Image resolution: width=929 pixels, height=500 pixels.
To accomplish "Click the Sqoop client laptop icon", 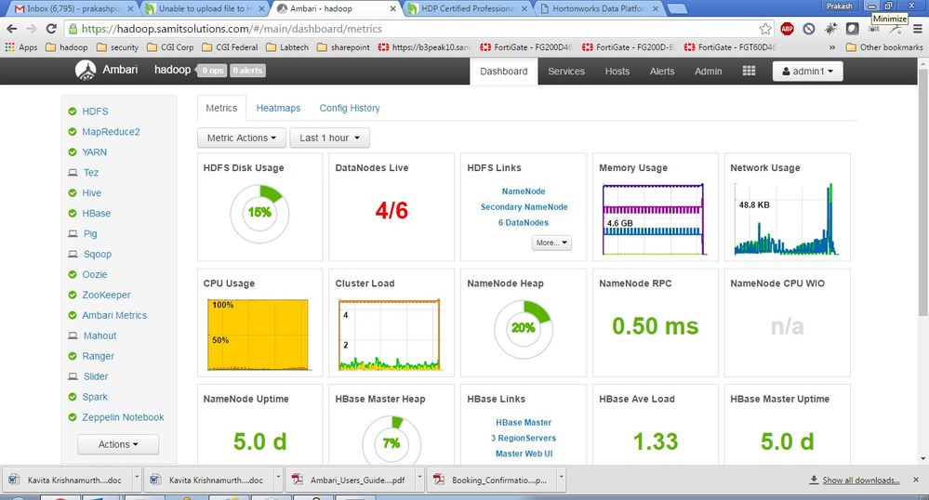I will click(x=73, y=254).
